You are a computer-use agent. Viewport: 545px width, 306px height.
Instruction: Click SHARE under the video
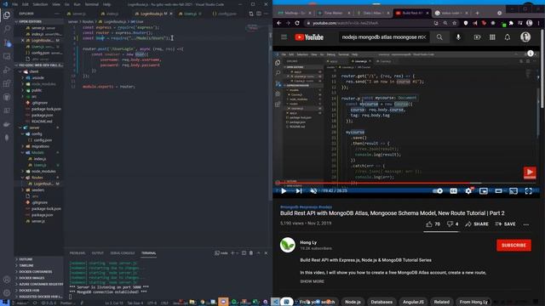477,224
